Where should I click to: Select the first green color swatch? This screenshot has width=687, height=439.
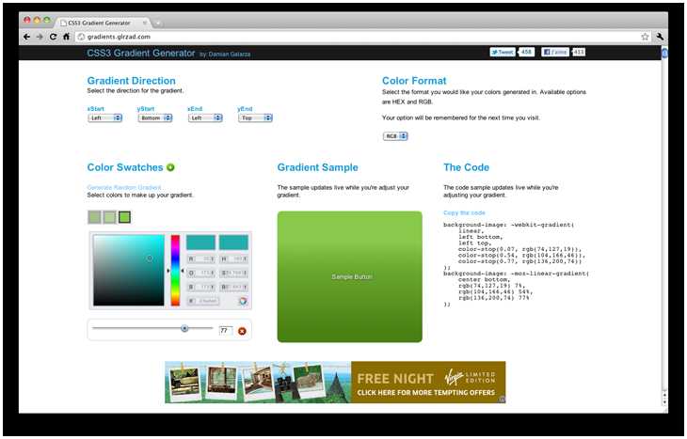click(x=95, y=217)
